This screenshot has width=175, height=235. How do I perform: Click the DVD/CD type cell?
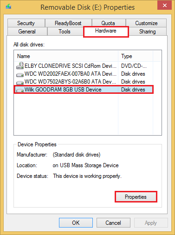tap(134, 66)
